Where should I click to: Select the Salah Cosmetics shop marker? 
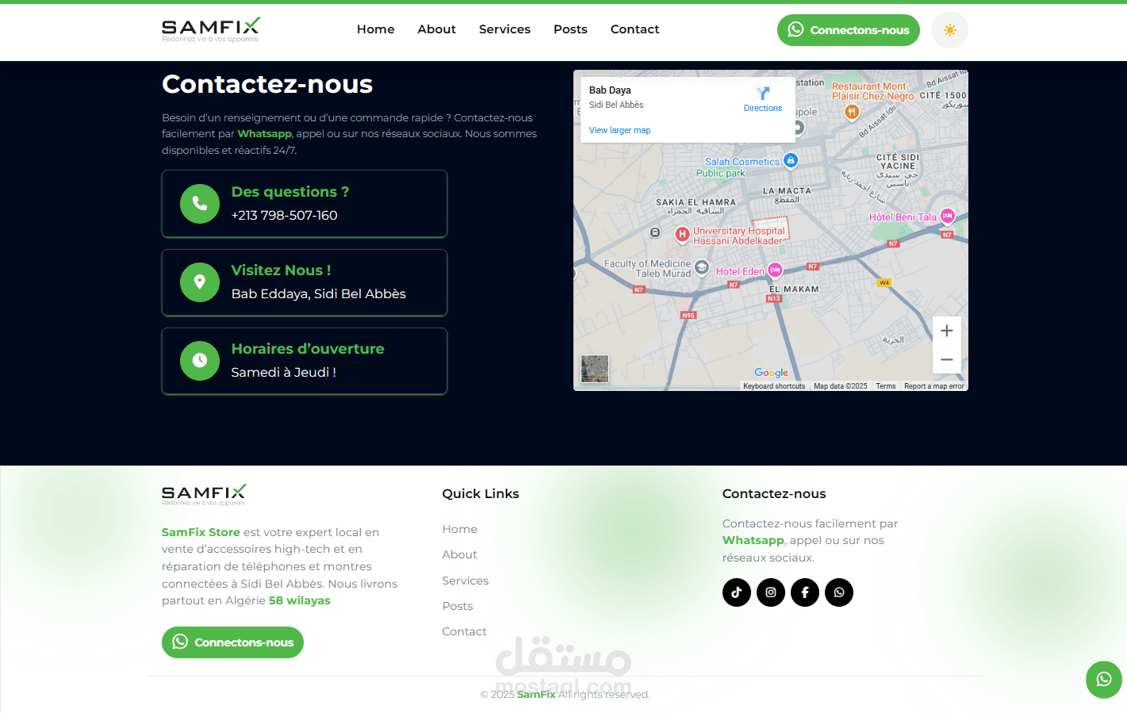click(791, 160)
